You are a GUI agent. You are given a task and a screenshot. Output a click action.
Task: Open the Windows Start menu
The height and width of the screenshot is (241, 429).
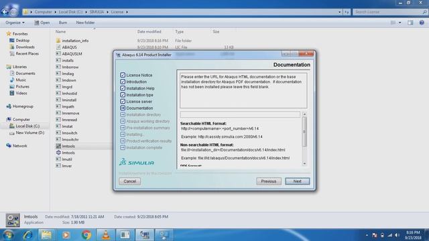pos(7,235)
